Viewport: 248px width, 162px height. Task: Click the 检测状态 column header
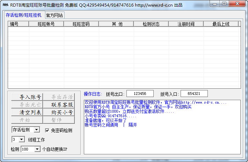click(x=151, y=24)
